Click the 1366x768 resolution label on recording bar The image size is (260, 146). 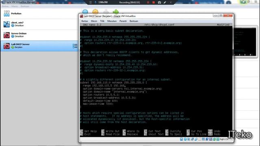[103, 2]
